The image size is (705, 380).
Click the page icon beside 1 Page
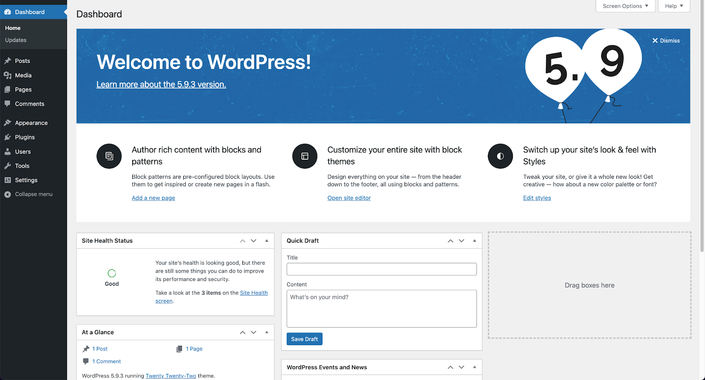[x=179, y=349]
